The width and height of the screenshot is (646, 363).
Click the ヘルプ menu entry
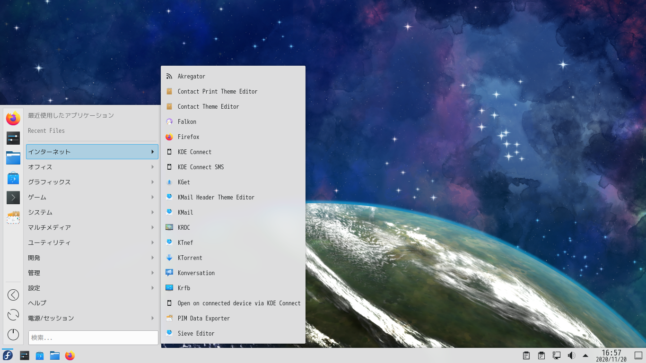92,303
